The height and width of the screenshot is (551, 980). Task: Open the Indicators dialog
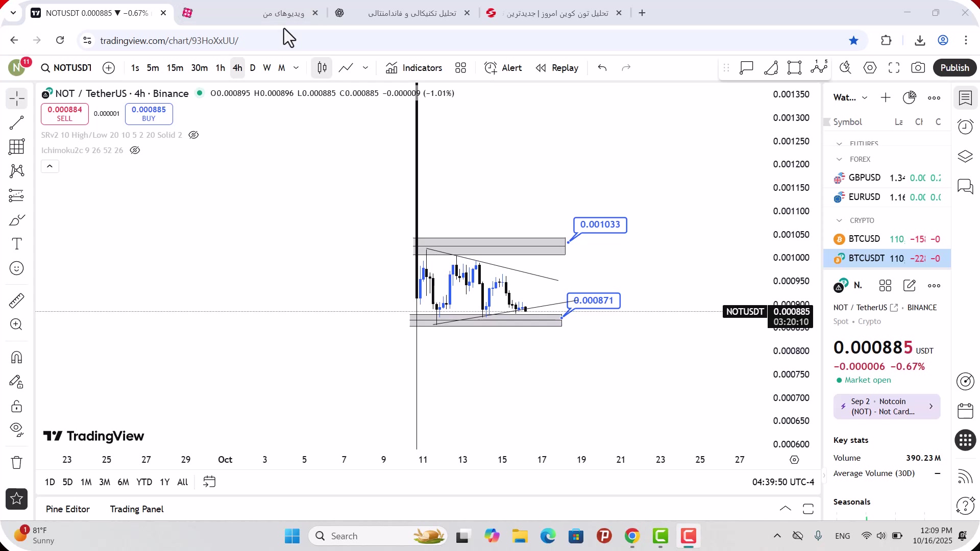click(414, 68)
